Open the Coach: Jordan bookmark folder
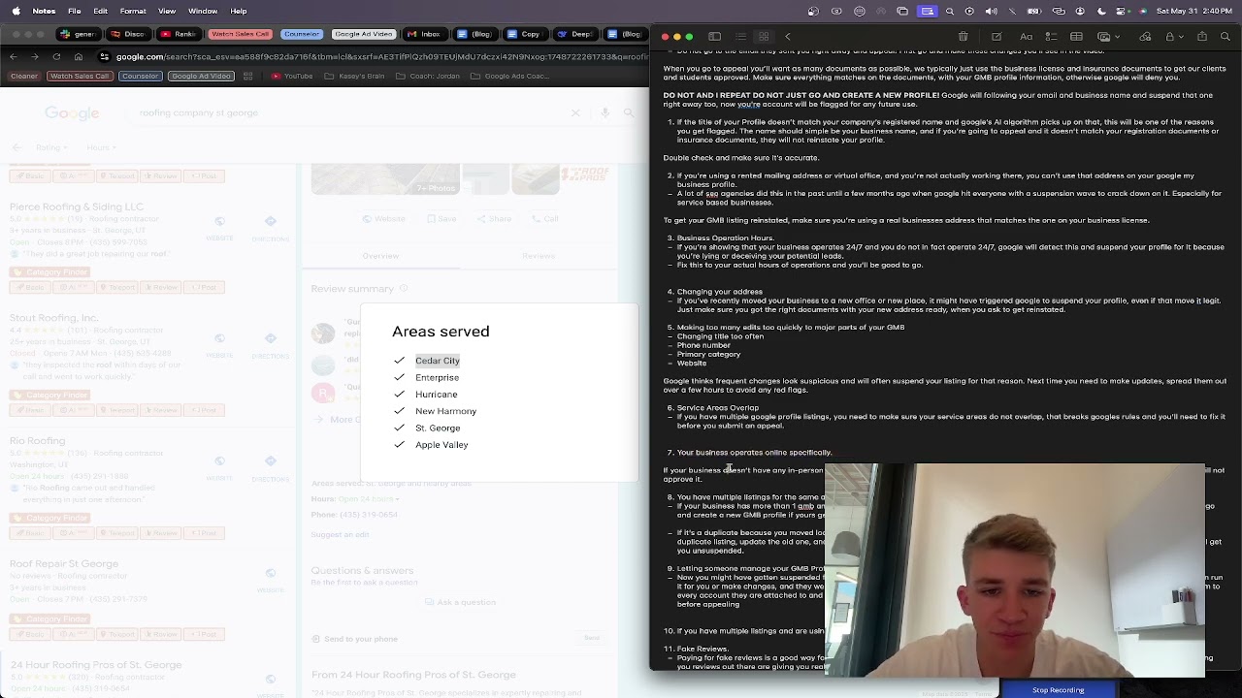 (x=429, y=77)
